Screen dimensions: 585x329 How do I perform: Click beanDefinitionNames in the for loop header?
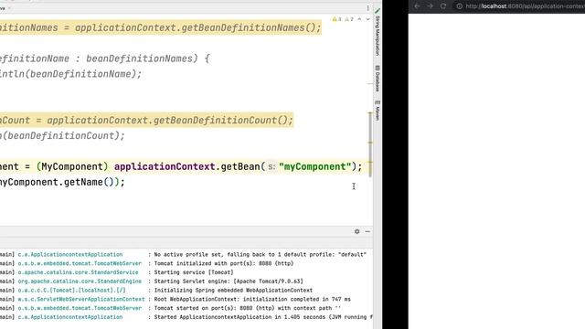[139, 58]
